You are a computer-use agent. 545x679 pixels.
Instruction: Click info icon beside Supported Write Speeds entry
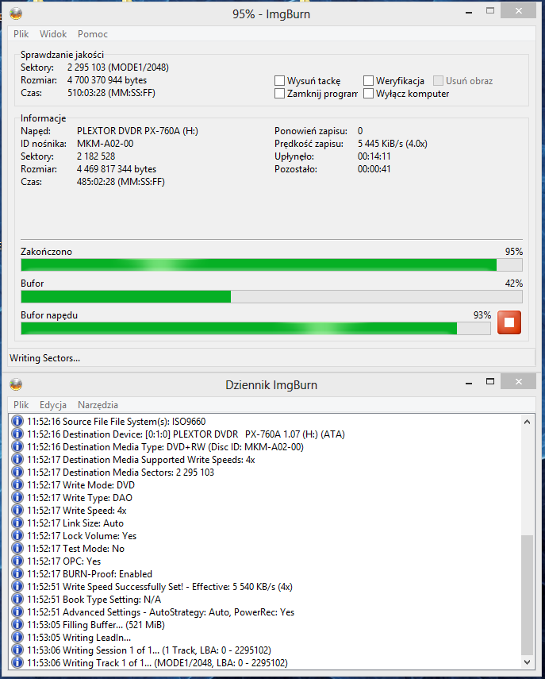(x=17, y=459)
